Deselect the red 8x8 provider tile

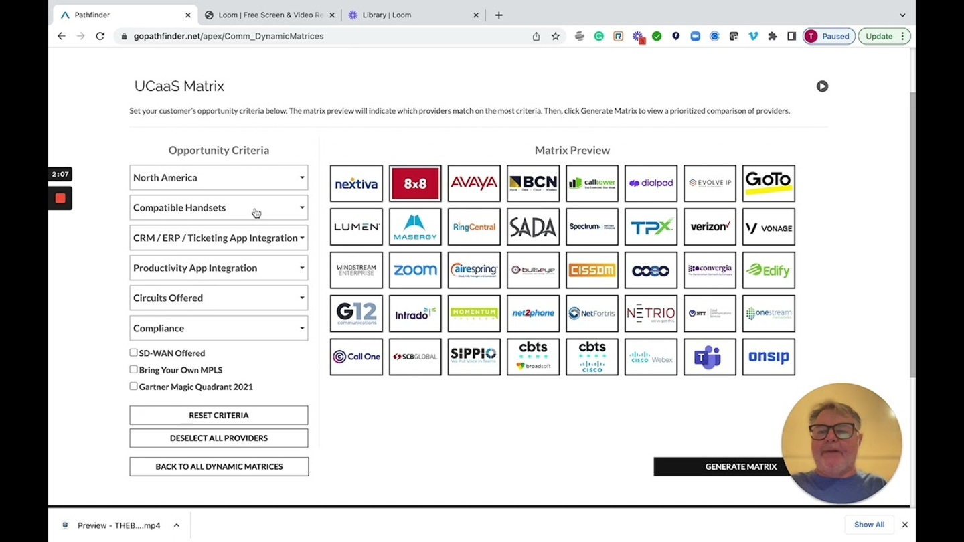pyautogui.click(x=415, y=183)
